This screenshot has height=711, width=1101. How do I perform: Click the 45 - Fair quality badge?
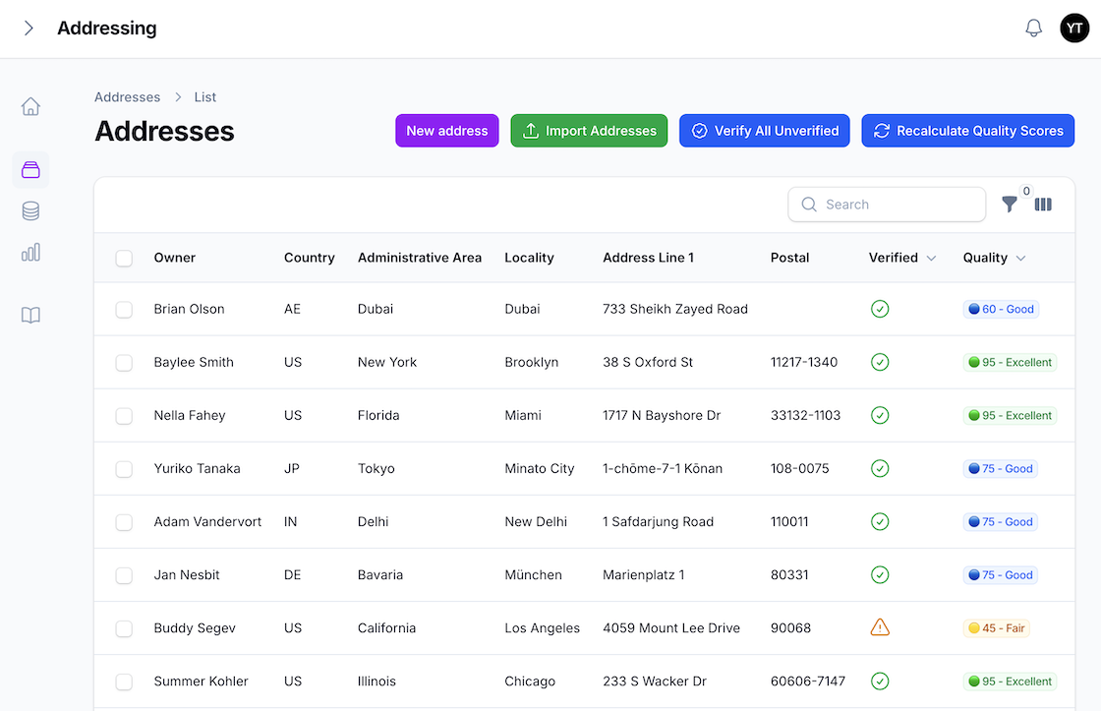[x=997, y=628]
